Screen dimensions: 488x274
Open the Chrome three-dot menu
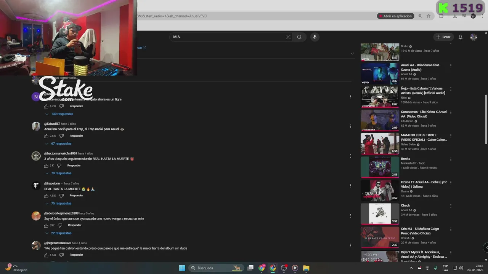click(482, 16)
